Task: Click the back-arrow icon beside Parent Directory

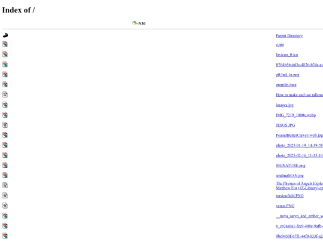Action: pyautogui.click(x=5, y=35)
